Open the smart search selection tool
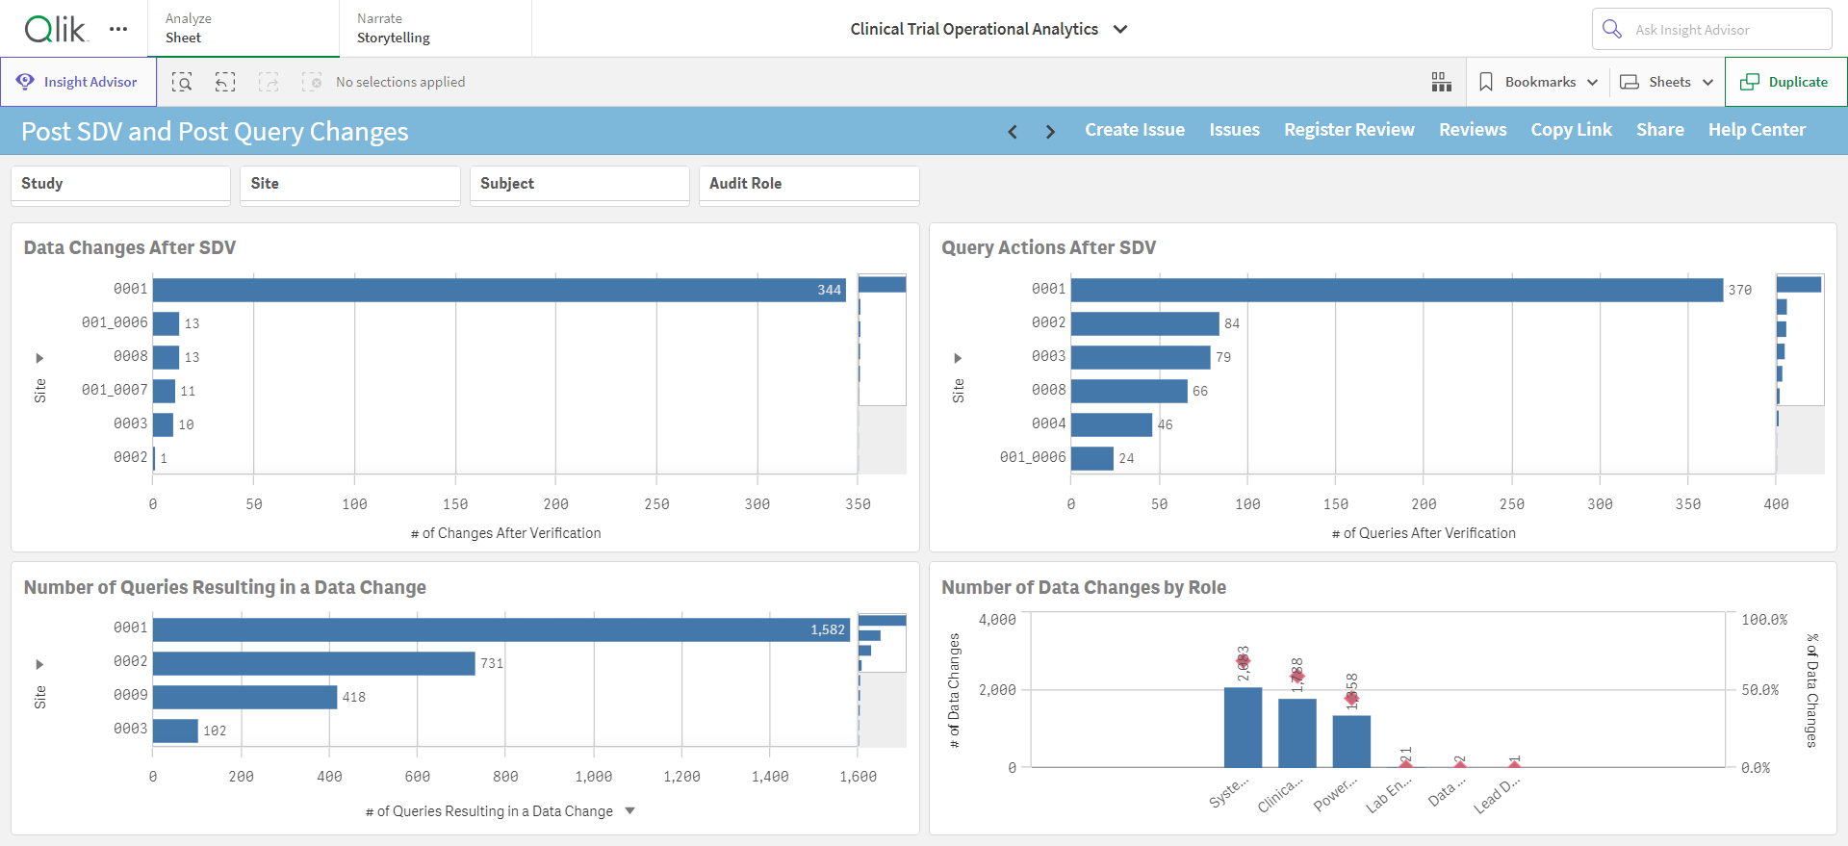1848x846 pixels. (182, 82)
